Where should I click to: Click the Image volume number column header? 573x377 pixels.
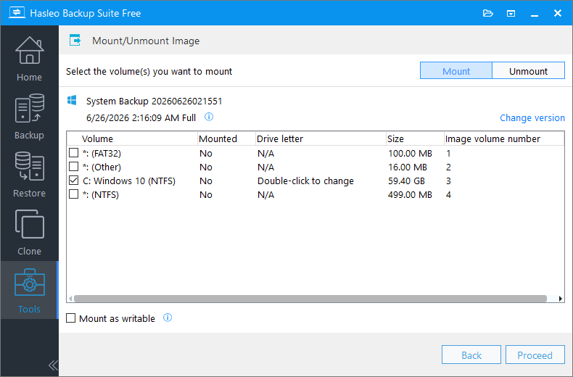(504, 138)
